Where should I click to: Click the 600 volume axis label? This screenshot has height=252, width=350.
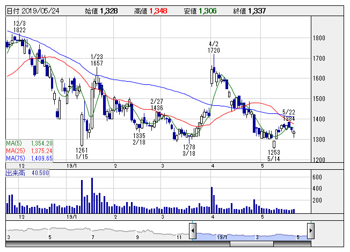pos(317,177)
